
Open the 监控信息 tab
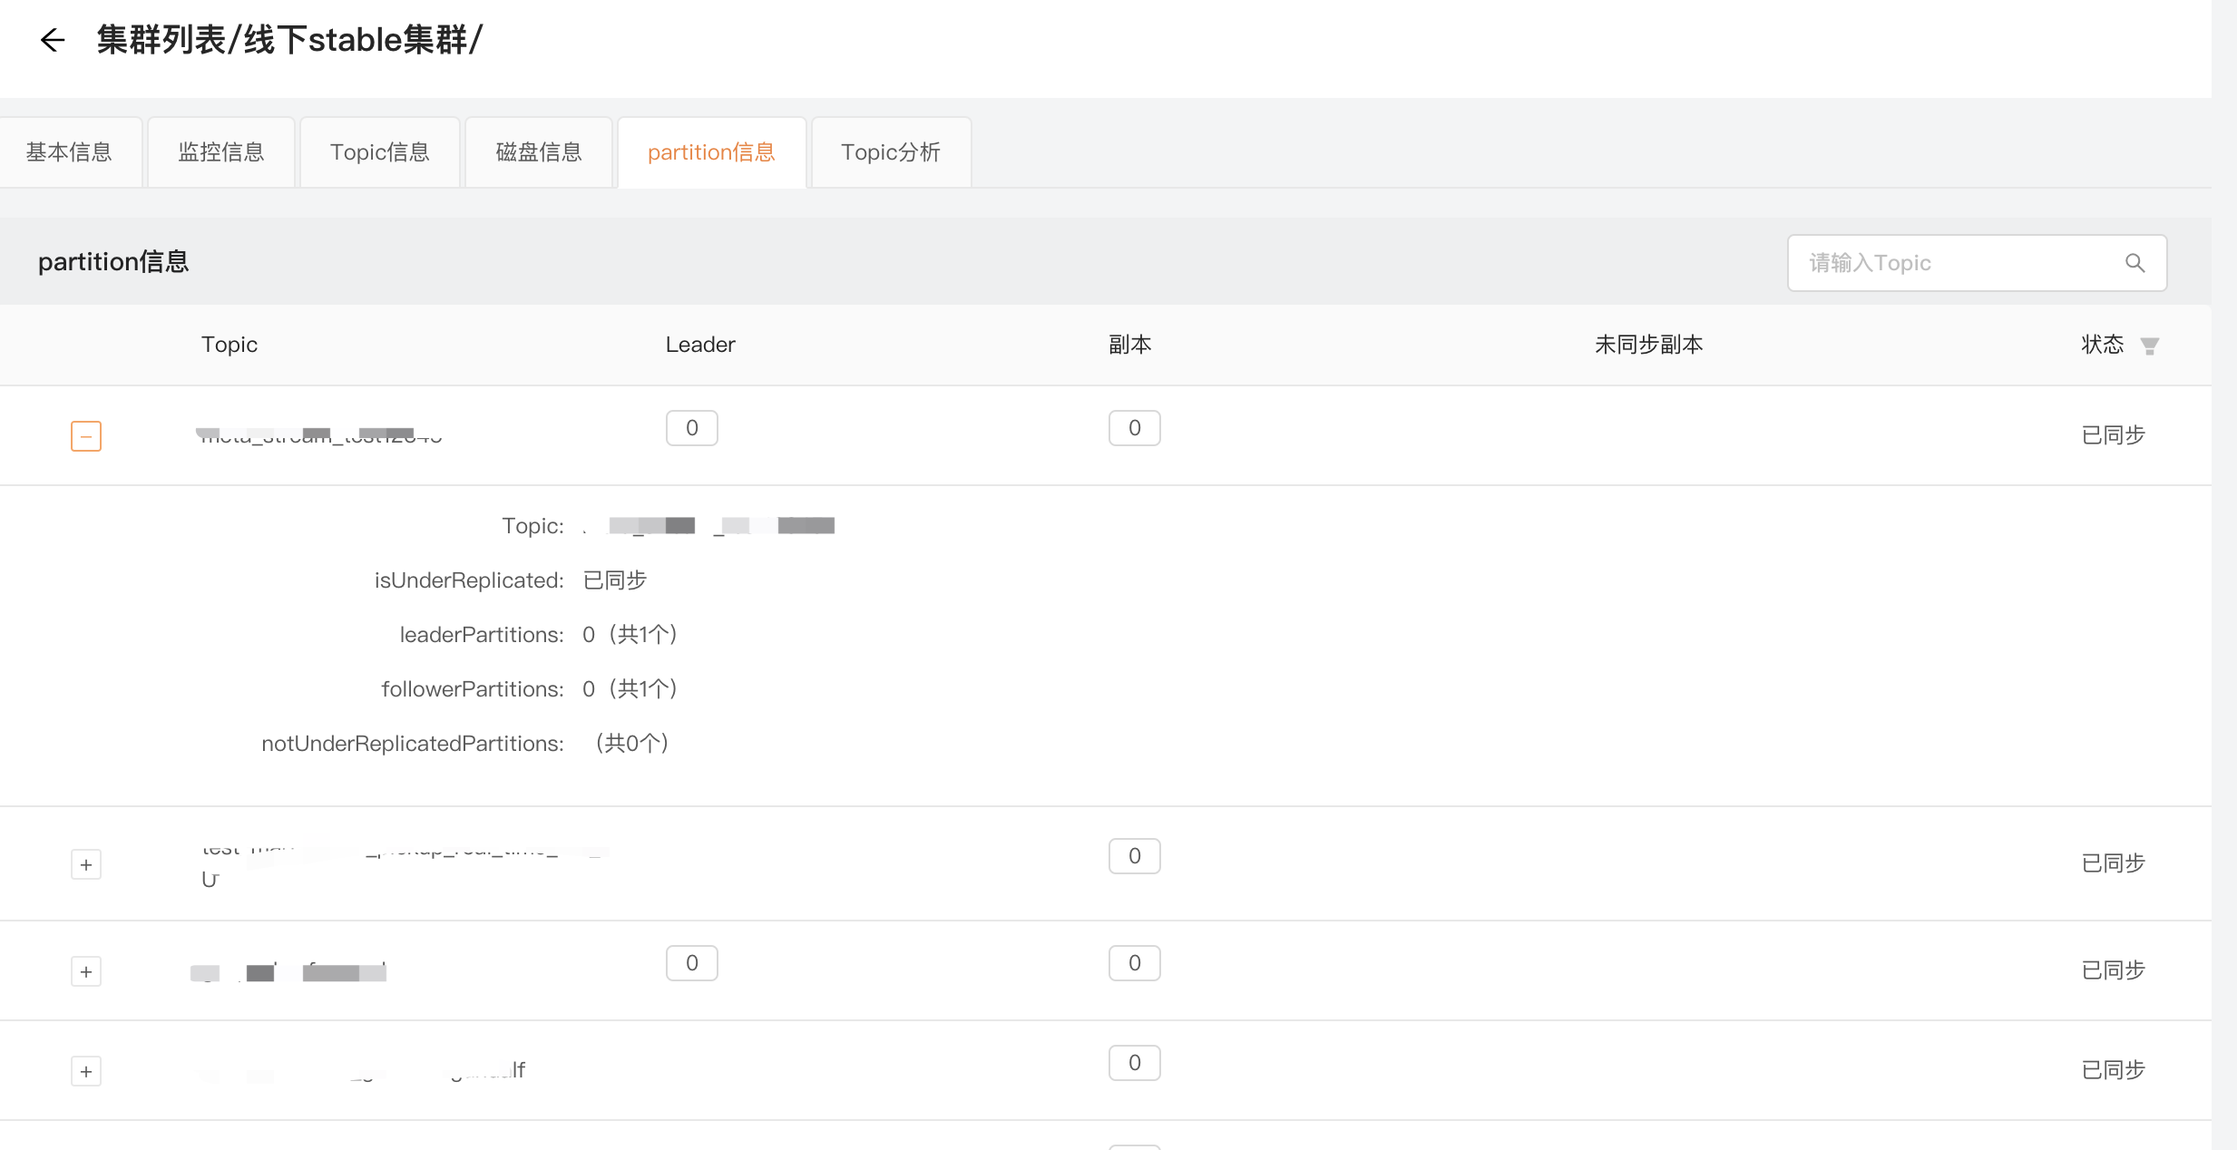pos(221,152)
